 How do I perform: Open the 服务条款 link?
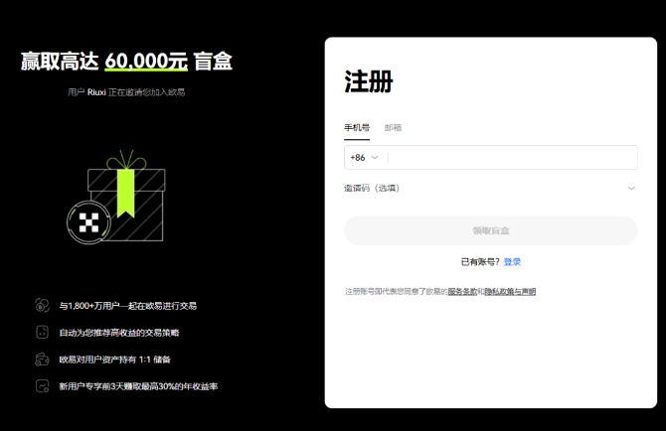pos(462,291)
